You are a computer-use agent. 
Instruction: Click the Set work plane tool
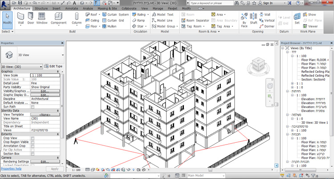coord(297,18)
